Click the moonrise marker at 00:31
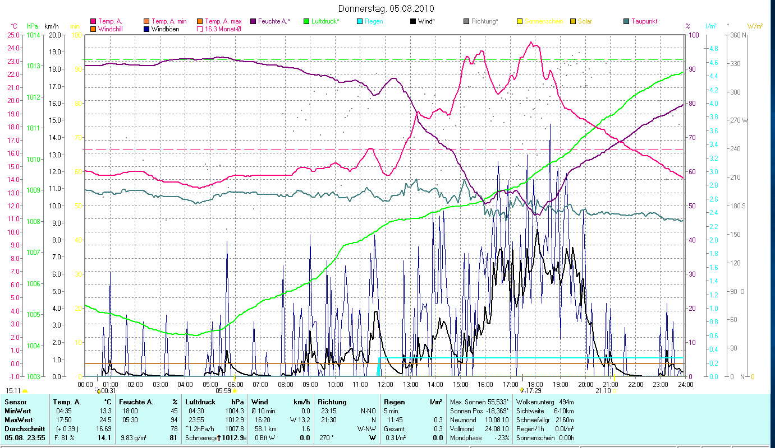This screenshot has width=775, height=448. click(x=99, y=391)
